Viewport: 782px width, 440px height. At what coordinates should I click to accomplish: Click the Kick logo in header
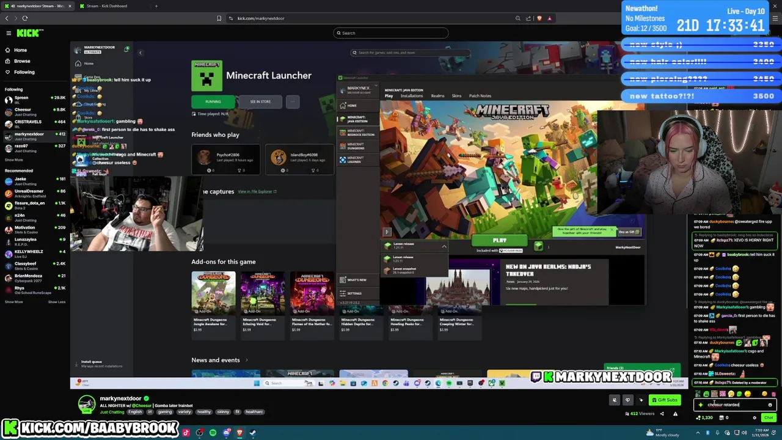[x=29, y=33]
